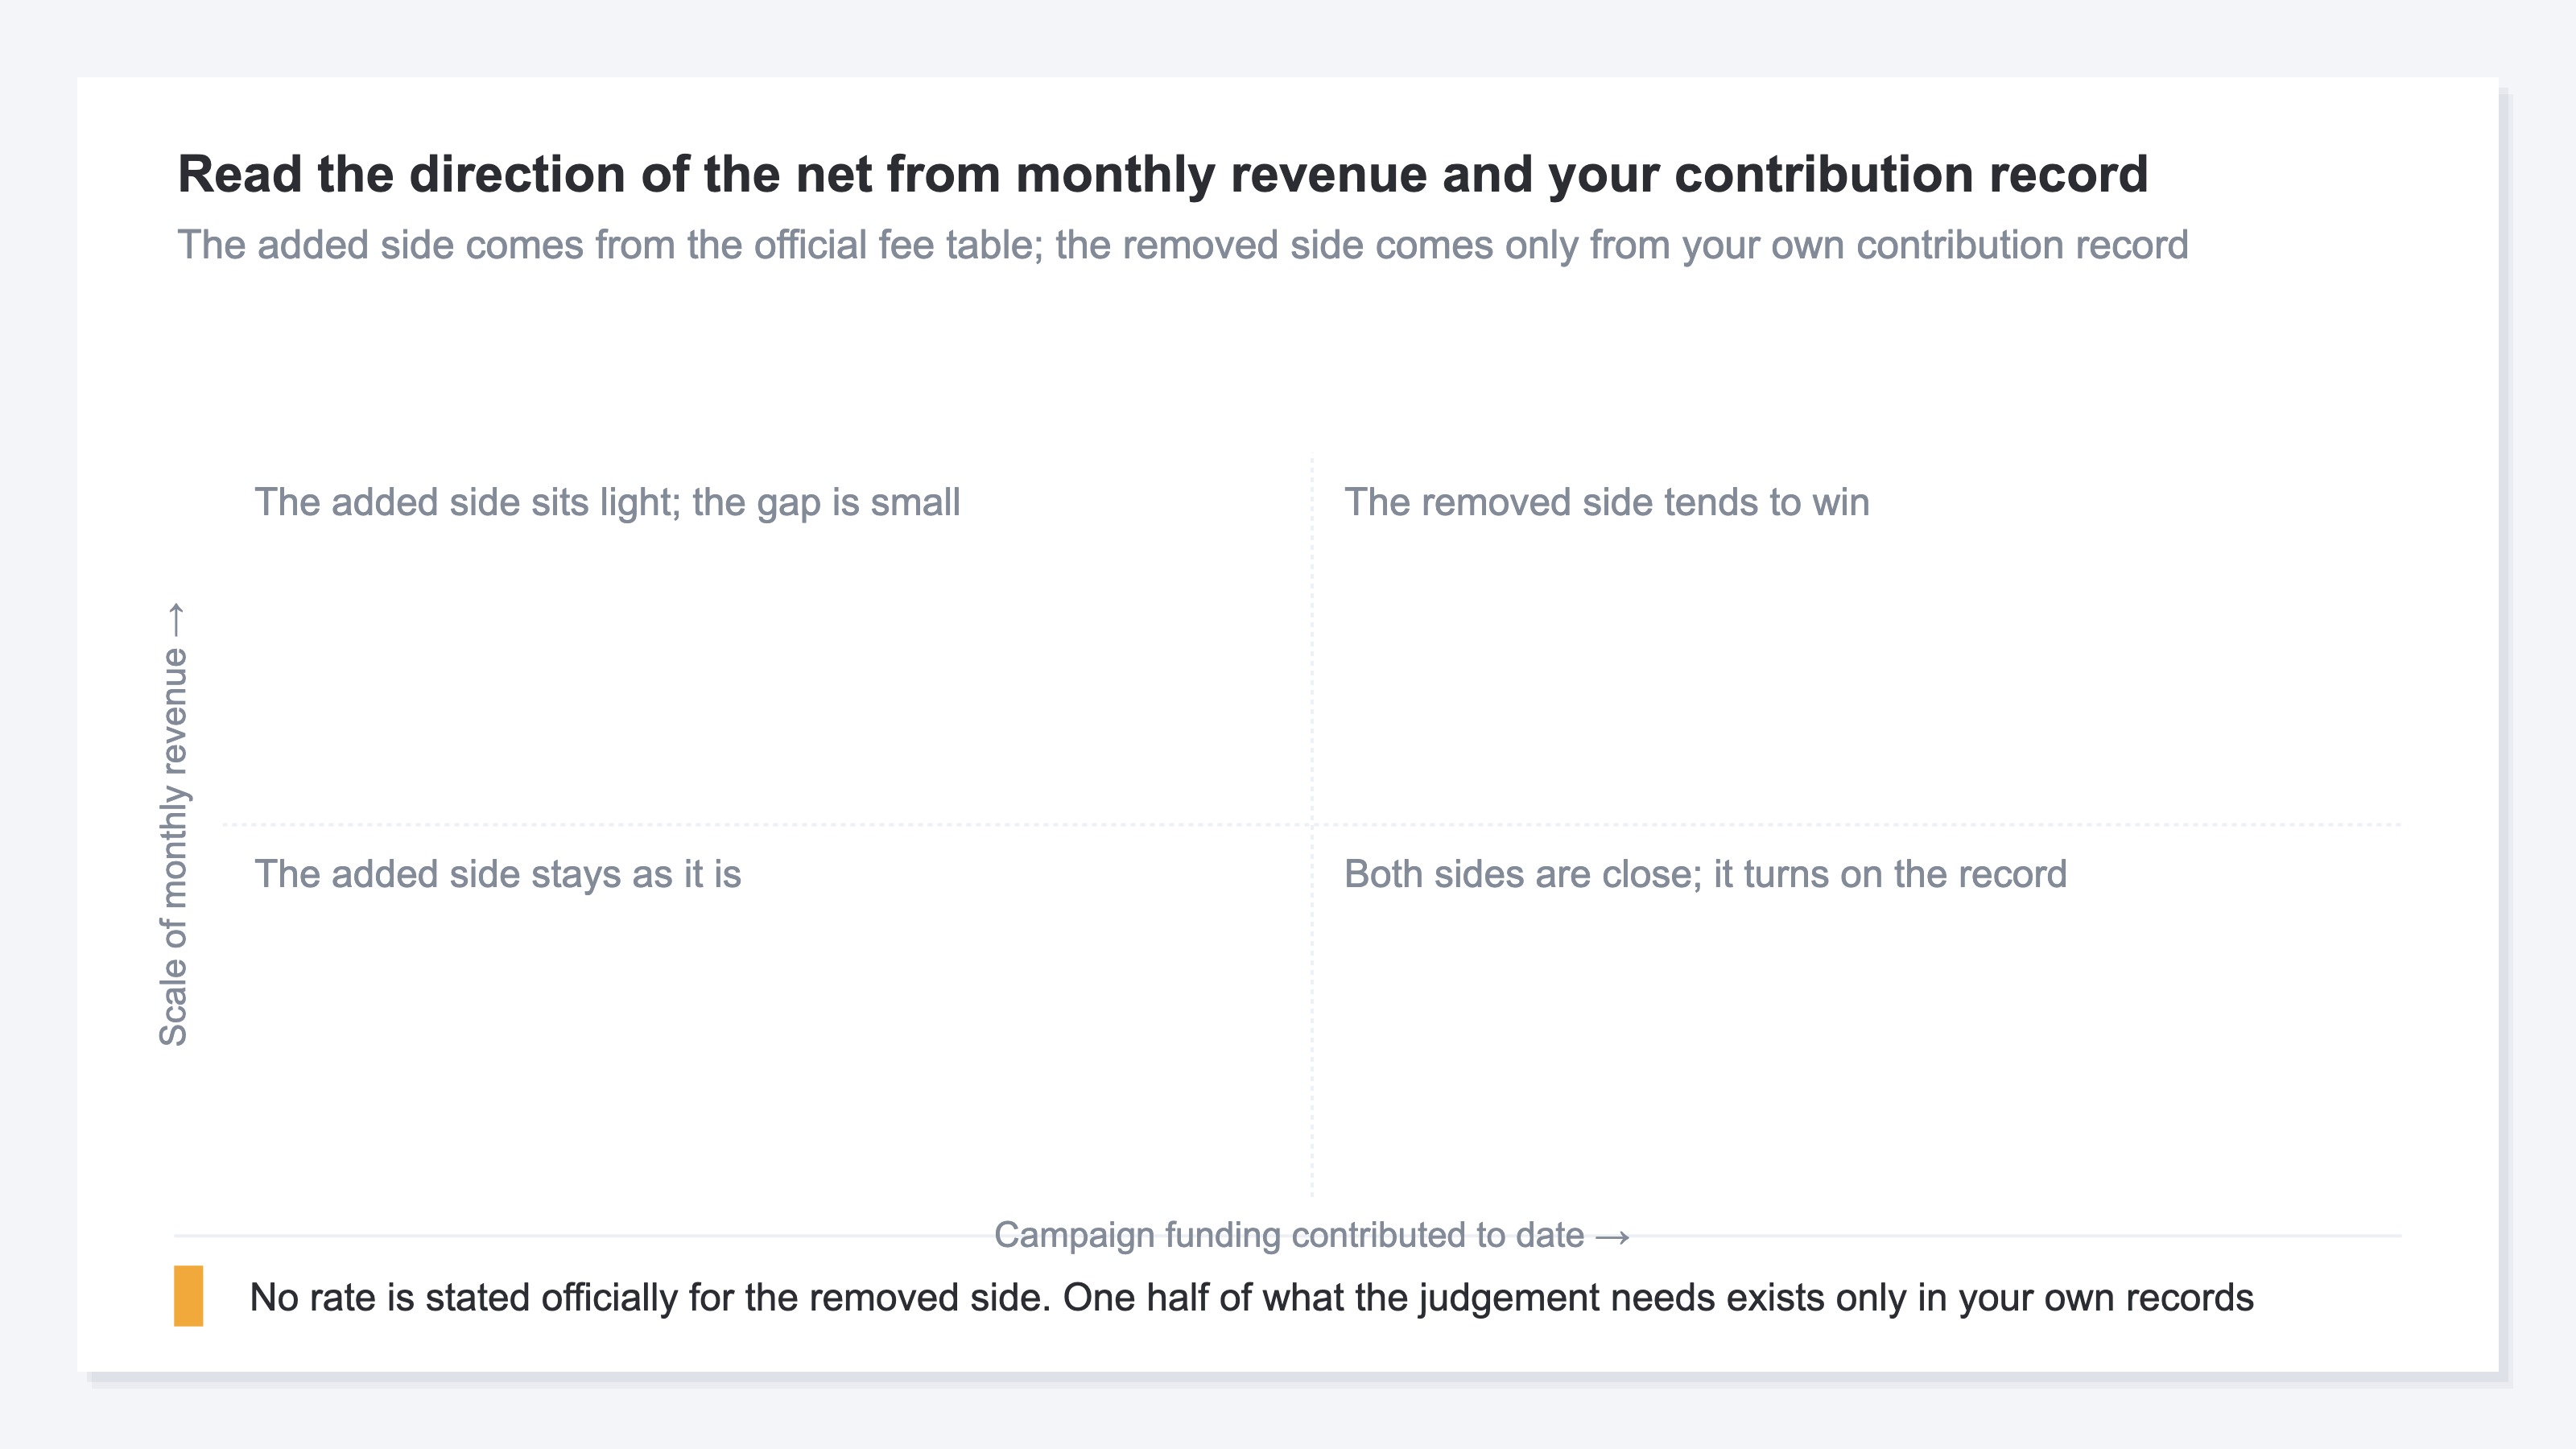2576x1449 pixels.
Task: Click the 'One half of what the judgement needs' sentence
Action: click(x=1658, y=1297)
